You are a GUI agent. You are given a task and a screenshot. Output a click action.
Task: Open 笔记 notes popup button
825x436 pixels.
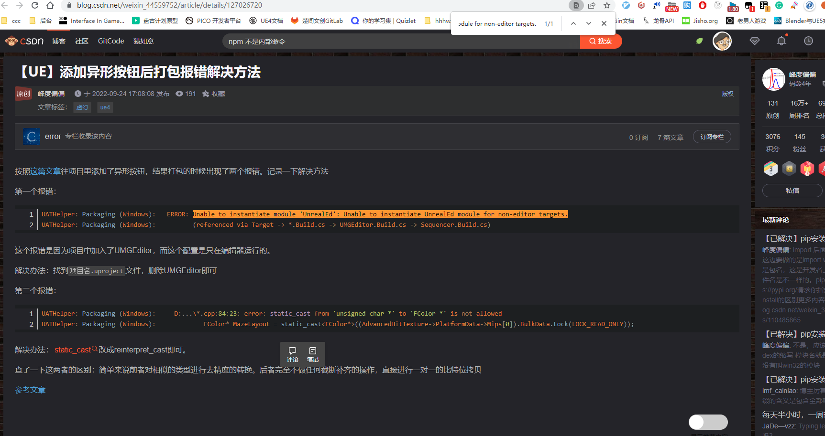313,354
